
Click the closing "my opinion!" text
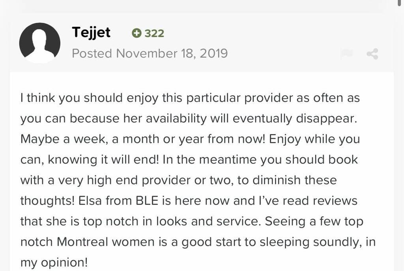click(x=55, y=262)
